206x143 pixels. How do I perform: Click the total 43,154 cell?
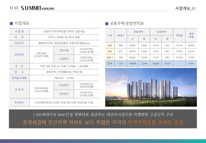pyautogui.click(x=167, y=64)
